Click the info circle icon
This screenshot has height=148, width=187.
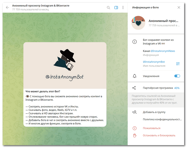click(135, 42)
